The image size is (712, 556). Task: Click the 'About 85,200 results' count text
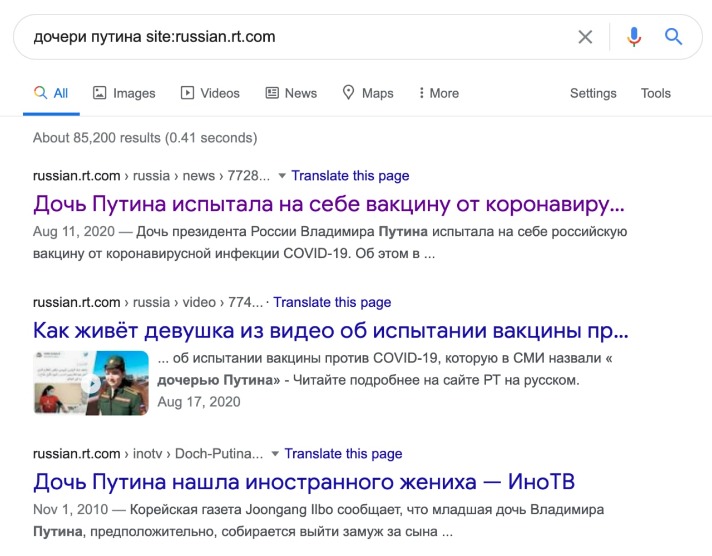tap(145, 138)
